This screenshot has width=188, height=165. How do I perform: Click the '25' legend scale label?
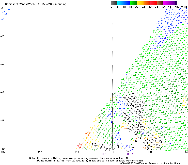(144, 7)
